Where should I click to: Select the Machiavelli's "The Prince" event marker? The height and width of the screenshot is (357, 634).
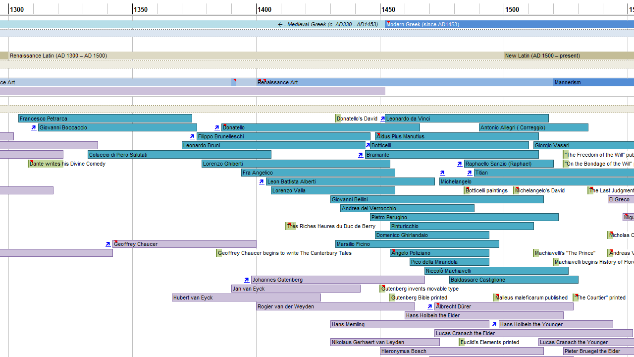564,253
